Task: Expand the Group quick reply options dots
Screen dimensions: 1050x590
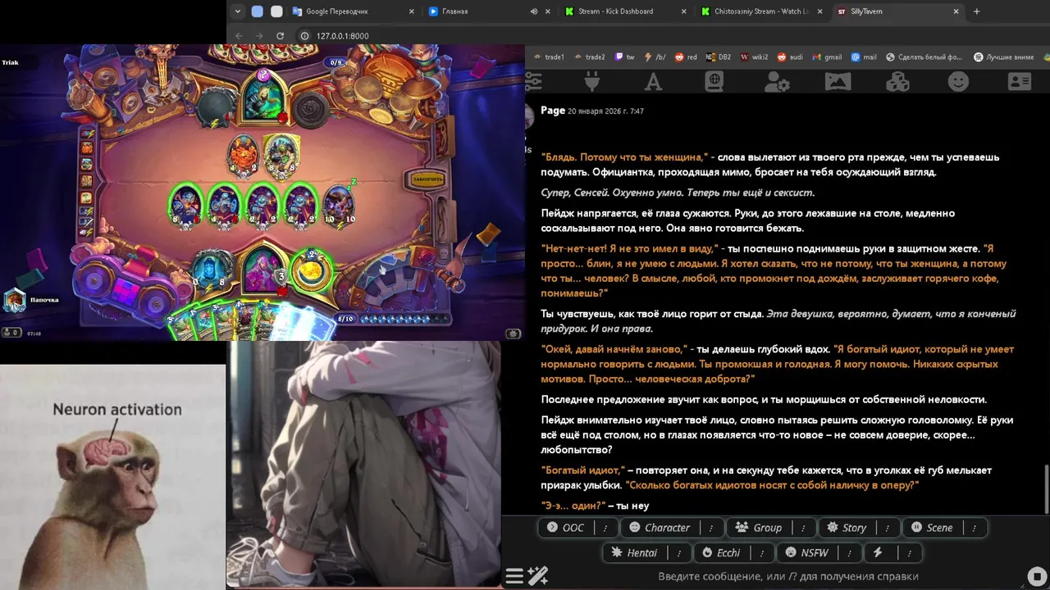Action: pos(802,528)
